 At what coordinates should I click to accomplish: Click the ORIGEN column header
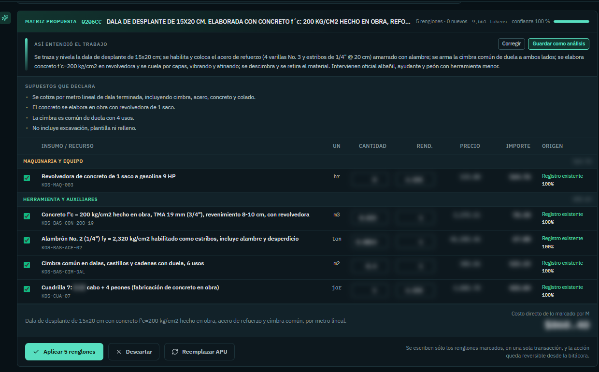click(553, 146)
